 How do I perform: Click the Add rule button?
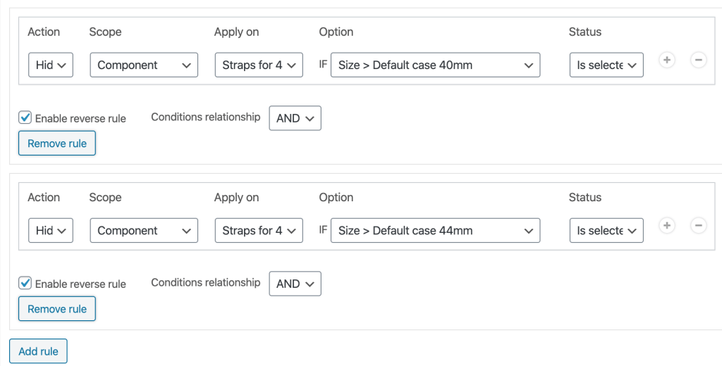tap(38, 351)
